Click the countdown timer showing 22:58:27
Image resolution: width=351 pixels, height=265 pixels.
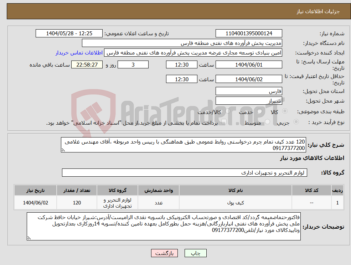[87, 64]
